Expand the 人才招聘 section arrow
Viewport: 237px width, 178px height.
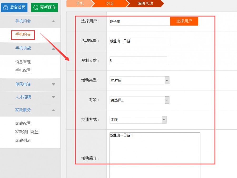(x=53, y=97)
